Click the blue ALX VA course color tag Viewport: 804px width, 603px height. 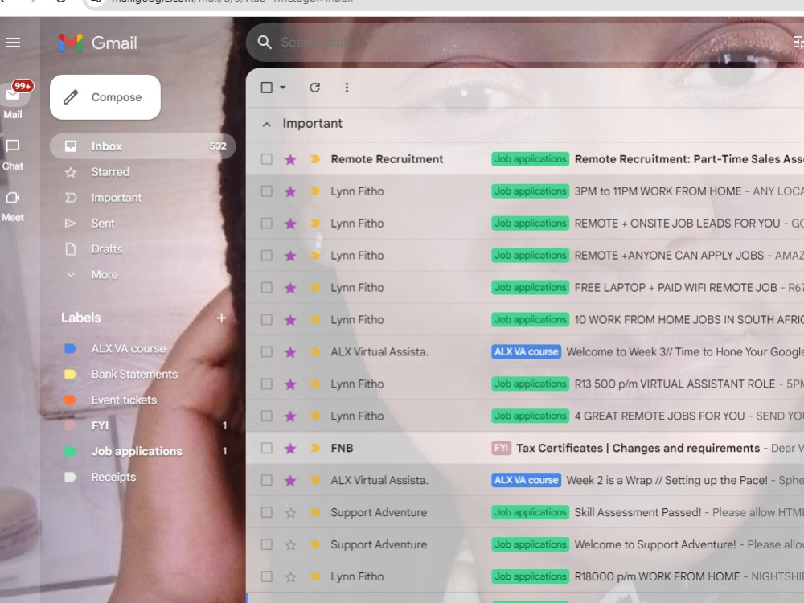point(70,349)
